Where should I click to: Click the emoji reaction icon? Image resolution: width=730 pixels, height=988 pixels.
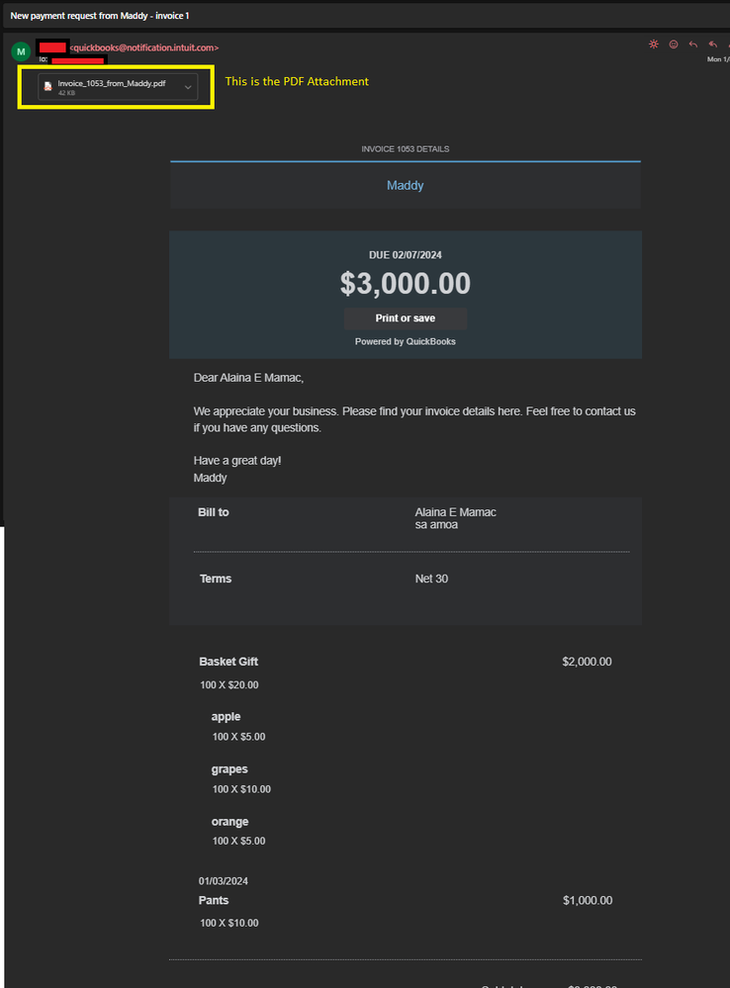(x=674, y=45)
